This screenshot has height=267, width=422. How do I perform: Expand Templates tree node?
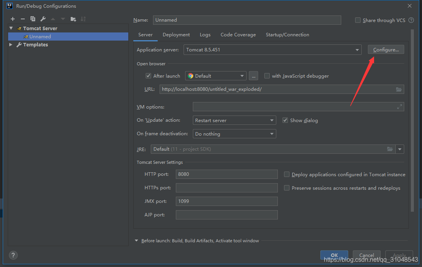pyautogui.click(x=11, y=44)
